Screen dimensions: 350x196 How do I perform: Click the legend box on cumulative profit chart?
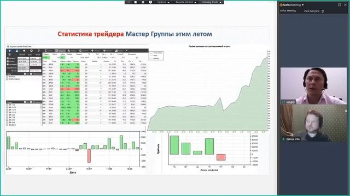(x=156, y=56)
